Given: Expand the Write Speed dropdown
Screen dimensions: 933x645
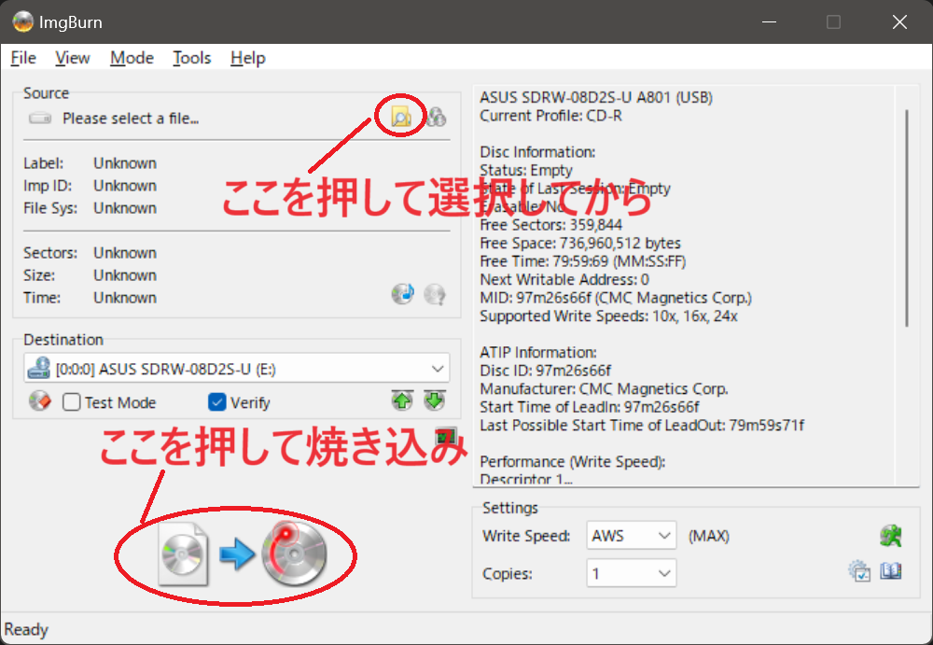Looking at the screenshot, I should pos(632,536).
